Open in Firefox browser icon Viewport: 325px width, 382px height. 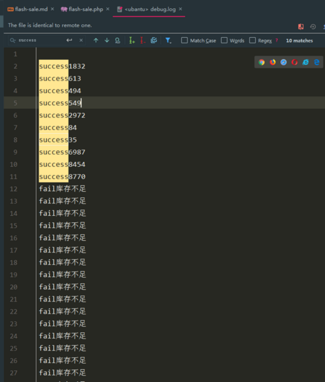point(272,62)
